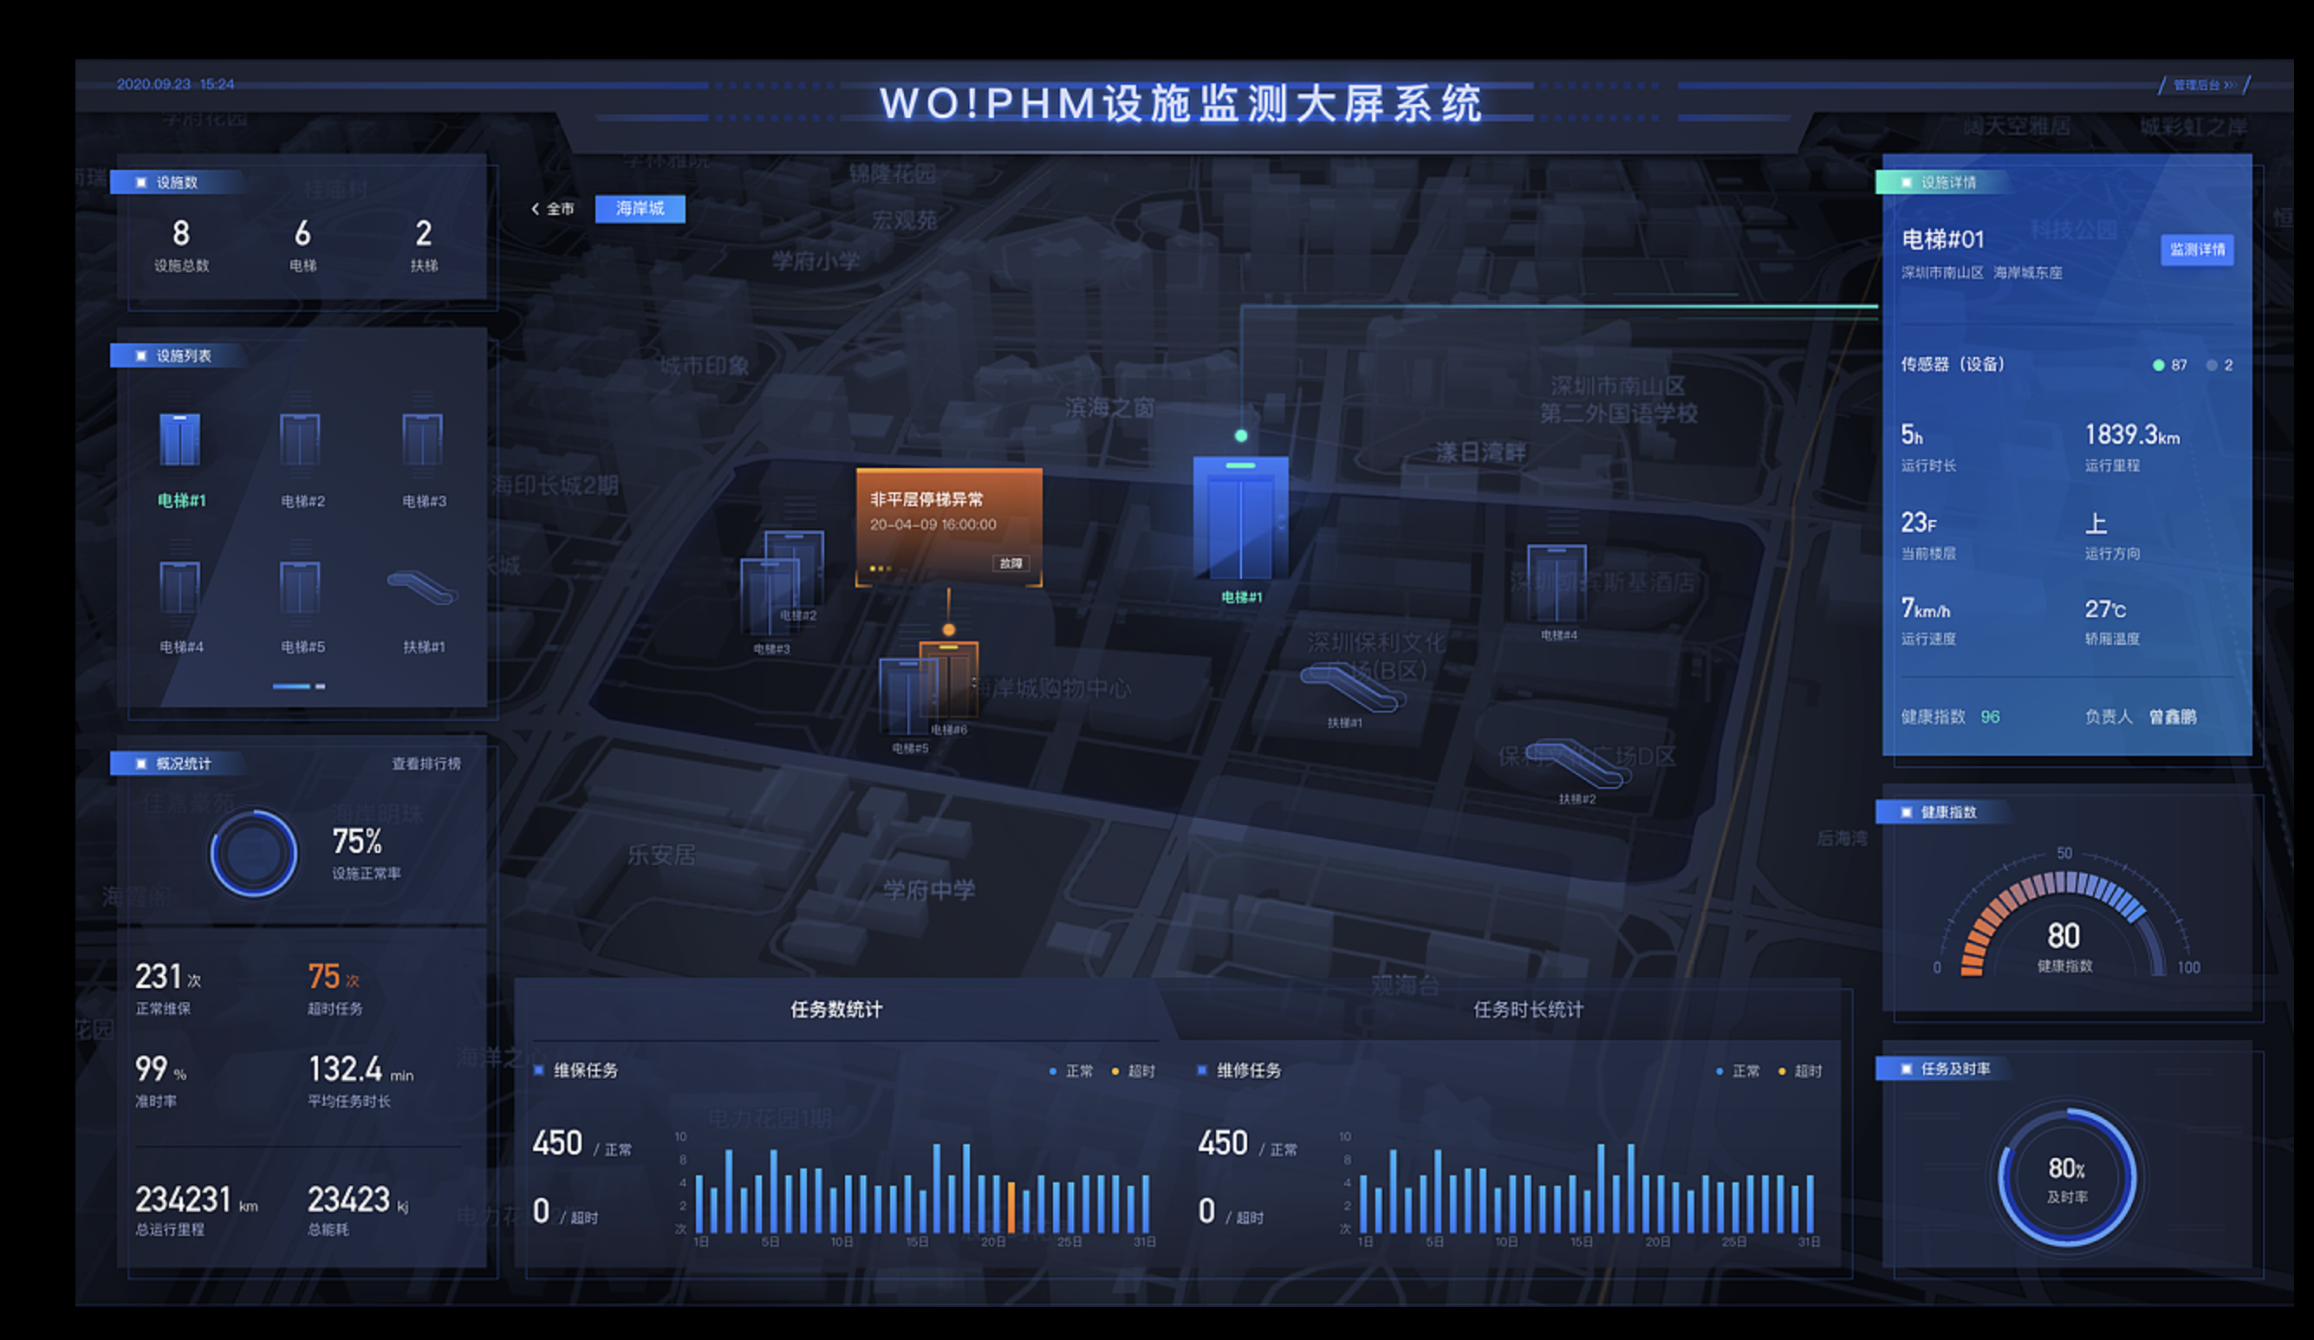2314x1340 pixels.
Task: Click the 234231 km 总运行里程 value
Action: (x=197, y=1200)
